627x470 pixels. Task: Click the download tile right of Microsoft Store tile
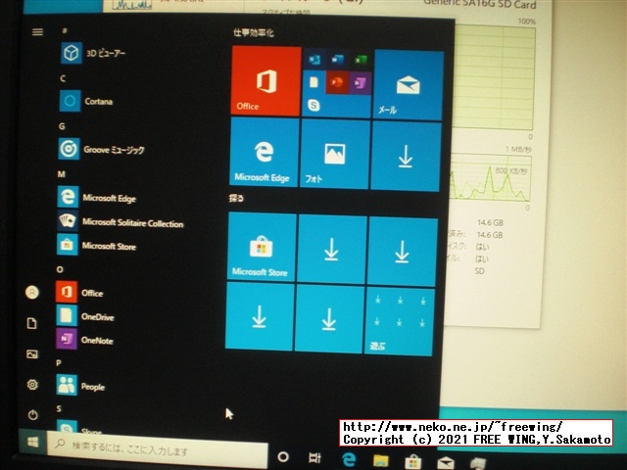tap(332, 249)
